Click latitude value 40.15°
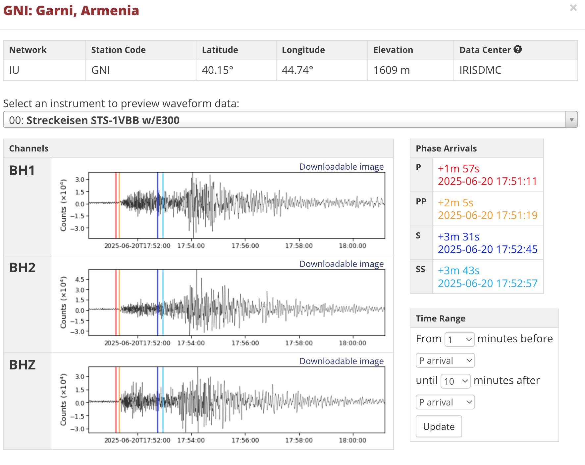 click(x=218, y=70)
